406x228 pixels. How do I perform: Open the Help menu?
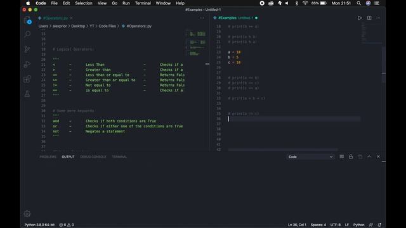(180, 3)
